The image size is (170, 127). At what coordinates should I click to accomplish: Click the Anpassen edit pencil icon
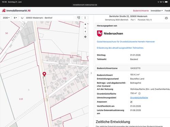(131, 102)
